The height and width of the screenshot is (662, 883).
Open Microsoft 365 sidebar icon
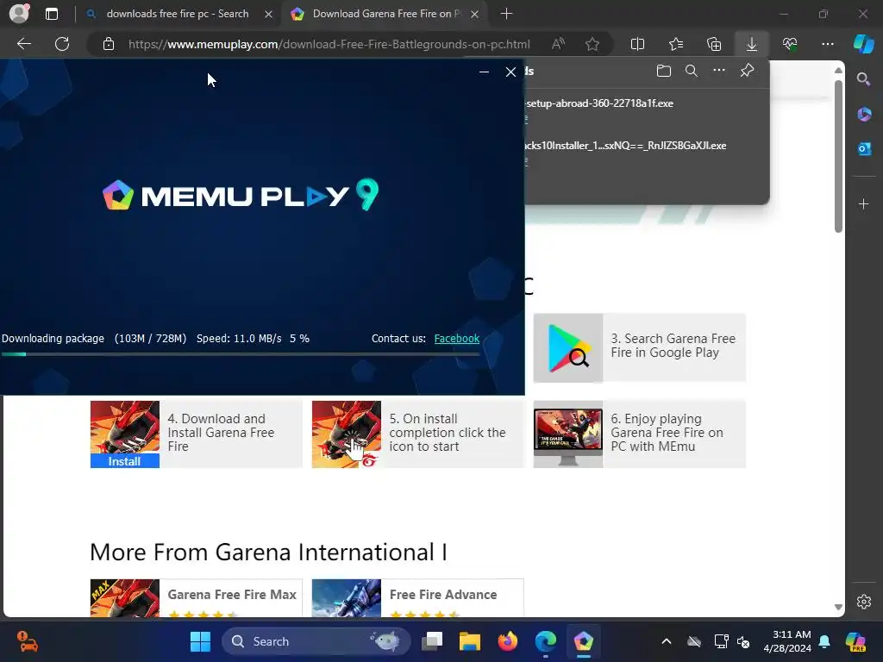coord(864,115)
